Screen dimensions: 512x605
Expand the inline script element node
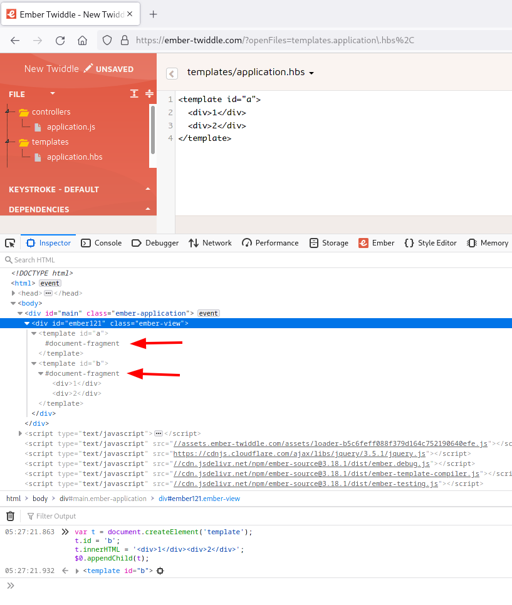point(21,433)
